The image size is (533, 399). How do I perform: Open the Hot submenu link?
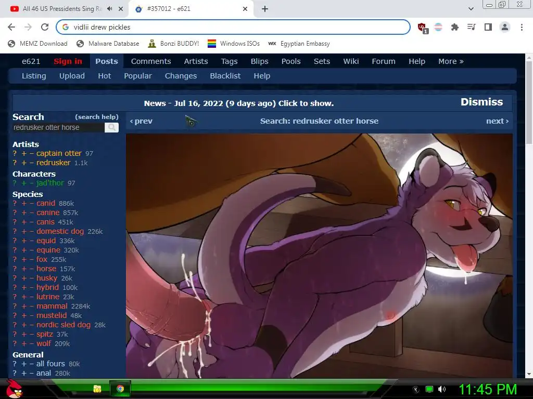[x=104, y=76]
